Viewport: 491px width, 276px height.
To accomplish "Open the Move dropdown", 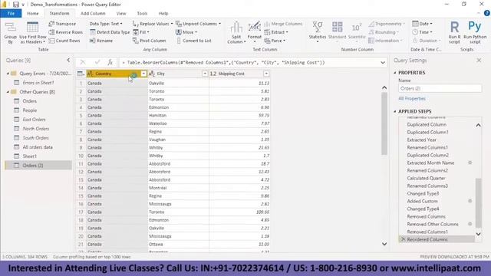I will tap(186, 32).
